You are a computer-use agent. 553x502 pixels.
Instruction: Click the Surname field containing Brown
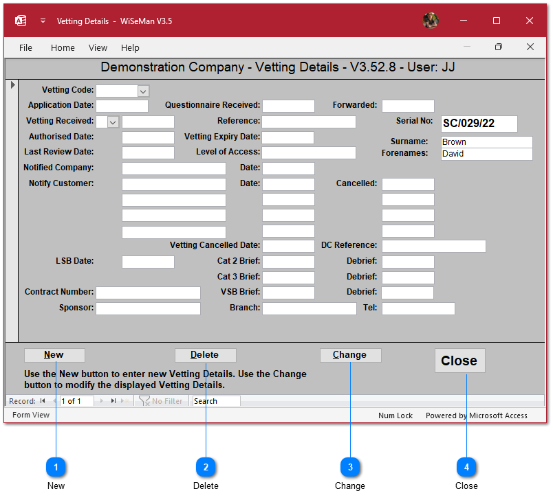coord(486,142)
